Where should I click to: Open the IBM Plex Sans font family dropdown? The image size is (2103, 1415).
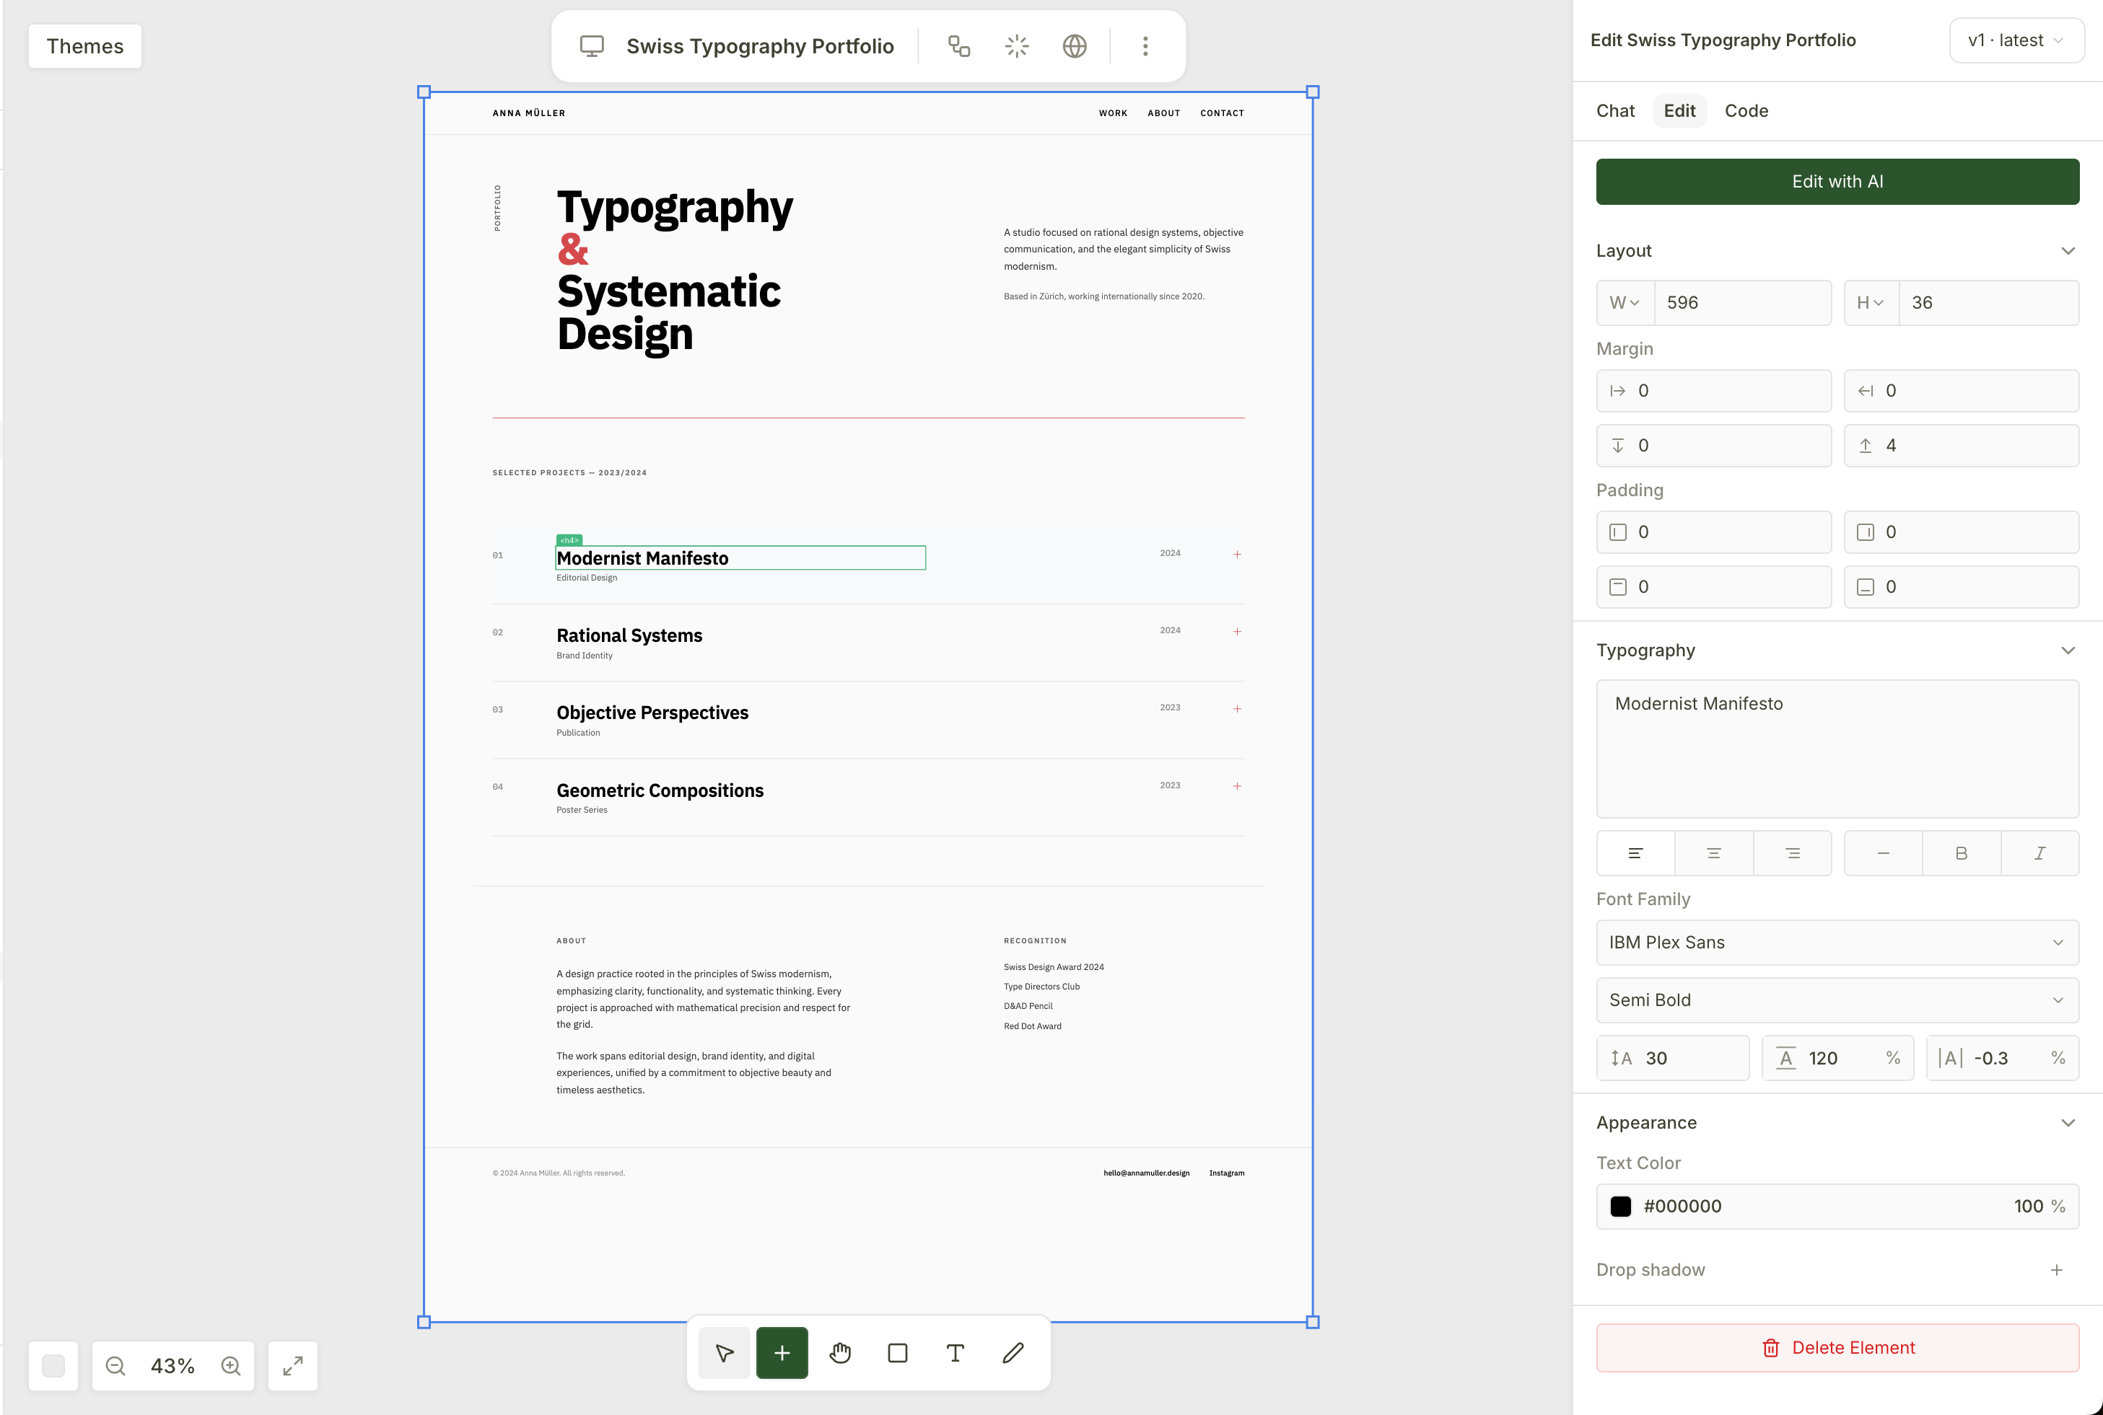[1837, 942]
